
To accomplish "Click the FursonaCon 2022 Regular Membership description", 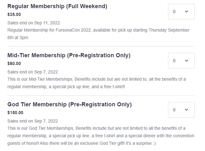I will tap(98, 34).
